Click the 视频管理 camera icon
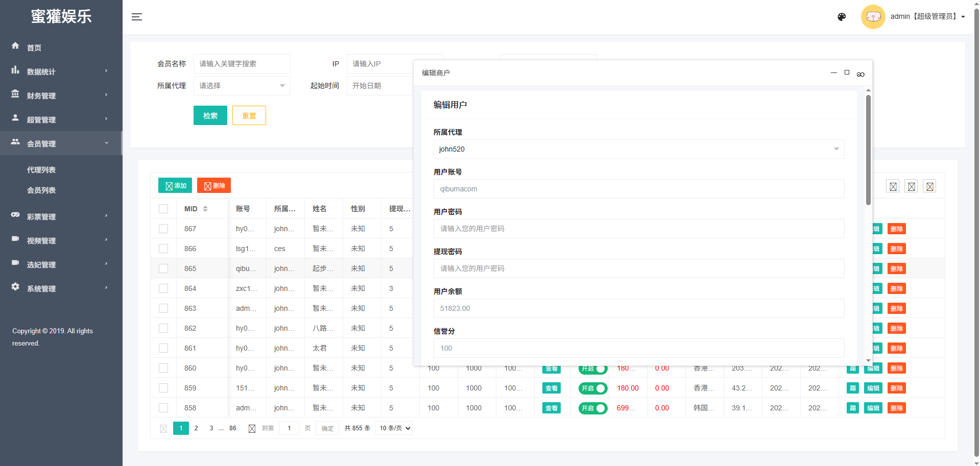Viewport: 980px width, 466px height. coord(15,239)
